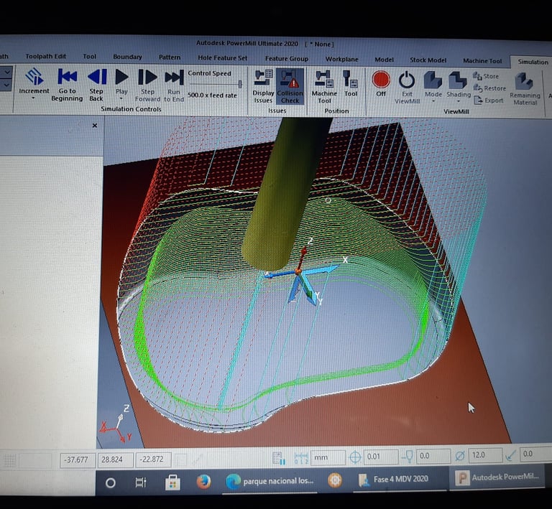Click the tolerance crosshair status icon
Image resolution: width=552 pixels, height=509 pixels.
355,457
